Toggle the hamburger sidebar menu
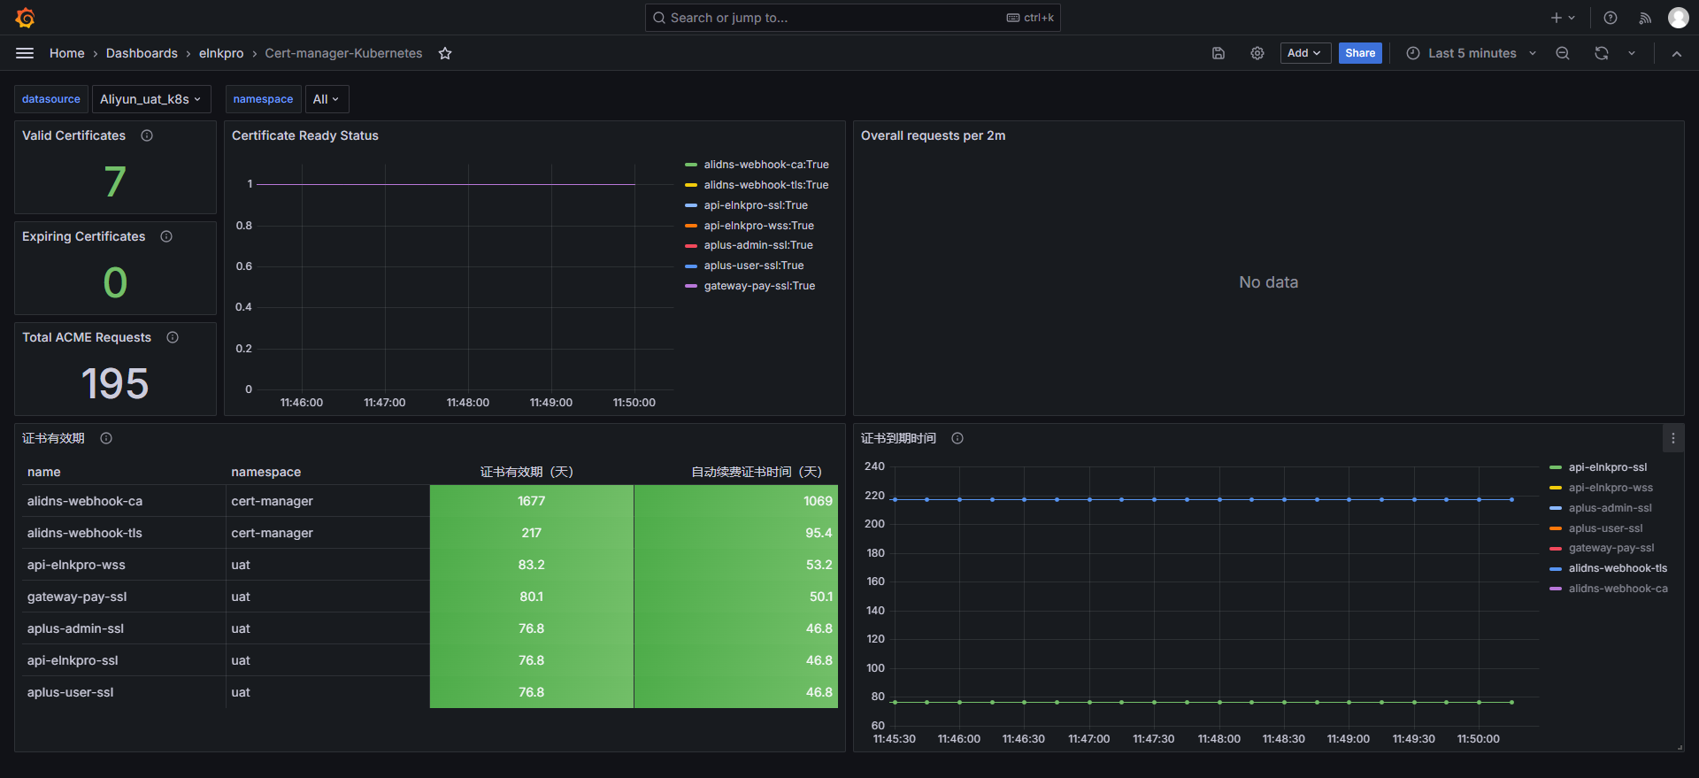 [x=25, y=53]
